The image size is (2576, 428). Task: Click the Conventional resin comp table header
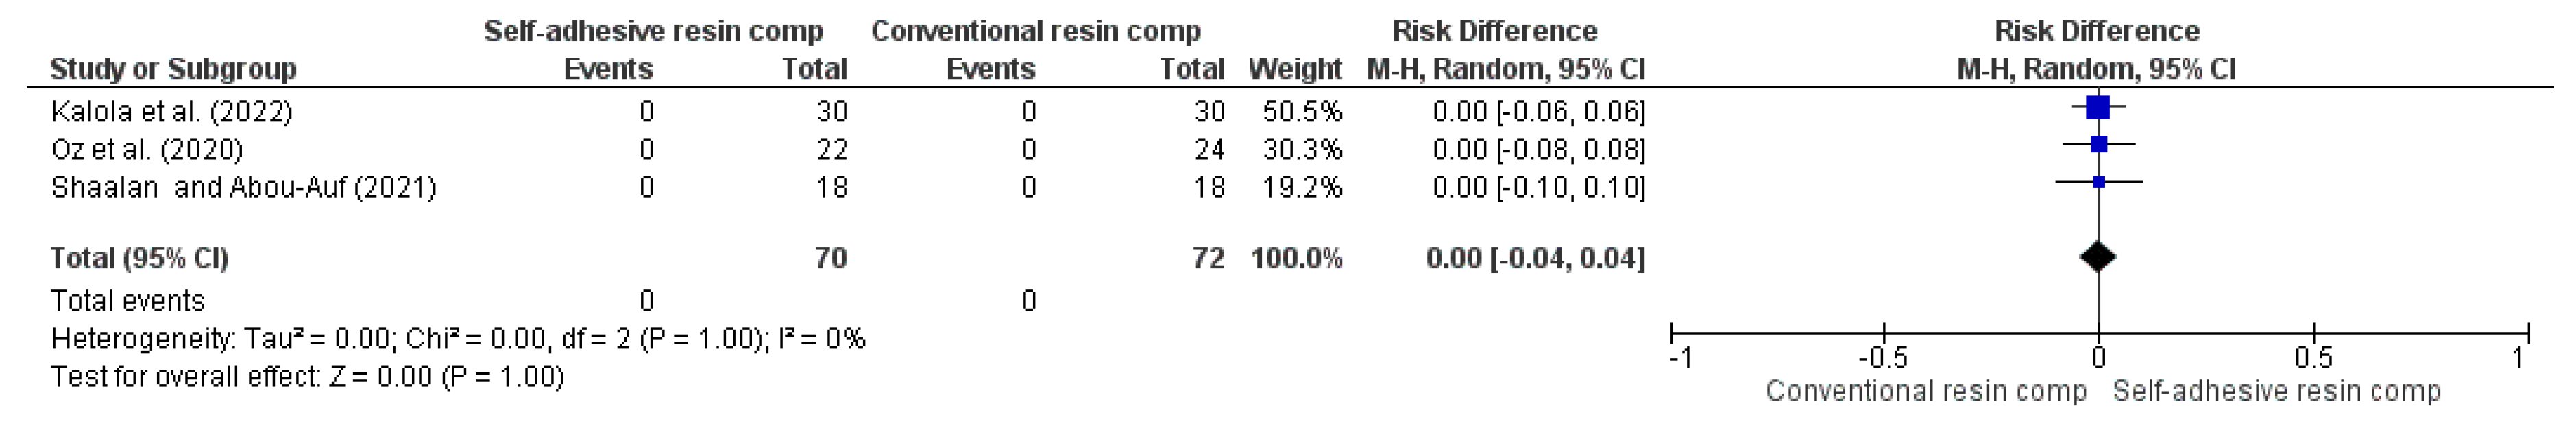[x=1035, y=31]
